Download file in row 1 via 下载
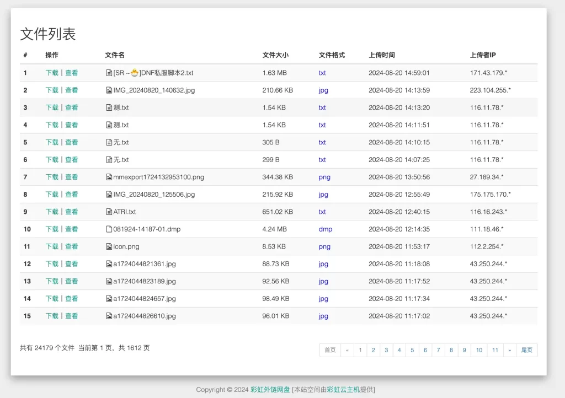The image size is (565, 398). point(52,73)
